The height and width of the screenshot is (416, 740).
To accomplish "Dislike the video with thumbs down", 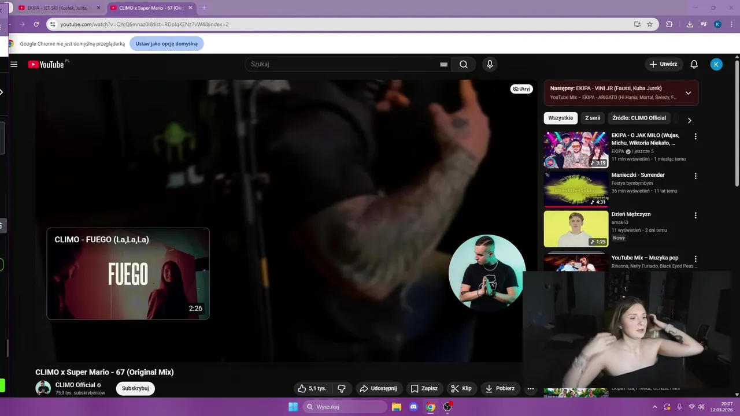I will (x=342, y=388).
